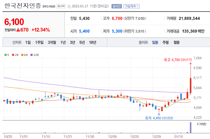Viewport: 210px width, 139px height.
Task: Show the 5년 line chart
Action: point(82,43)
